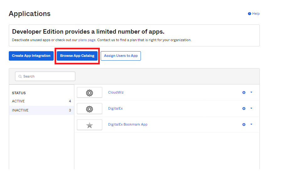Click Create App Integration button
This screenshot has width=283, height=179.
[31, 56]
